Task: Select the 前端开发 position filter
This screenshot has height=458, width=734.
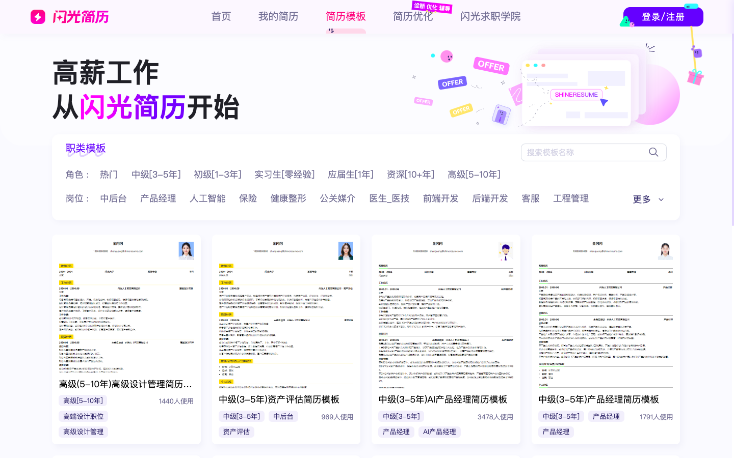Action: (x=441, y=198)
